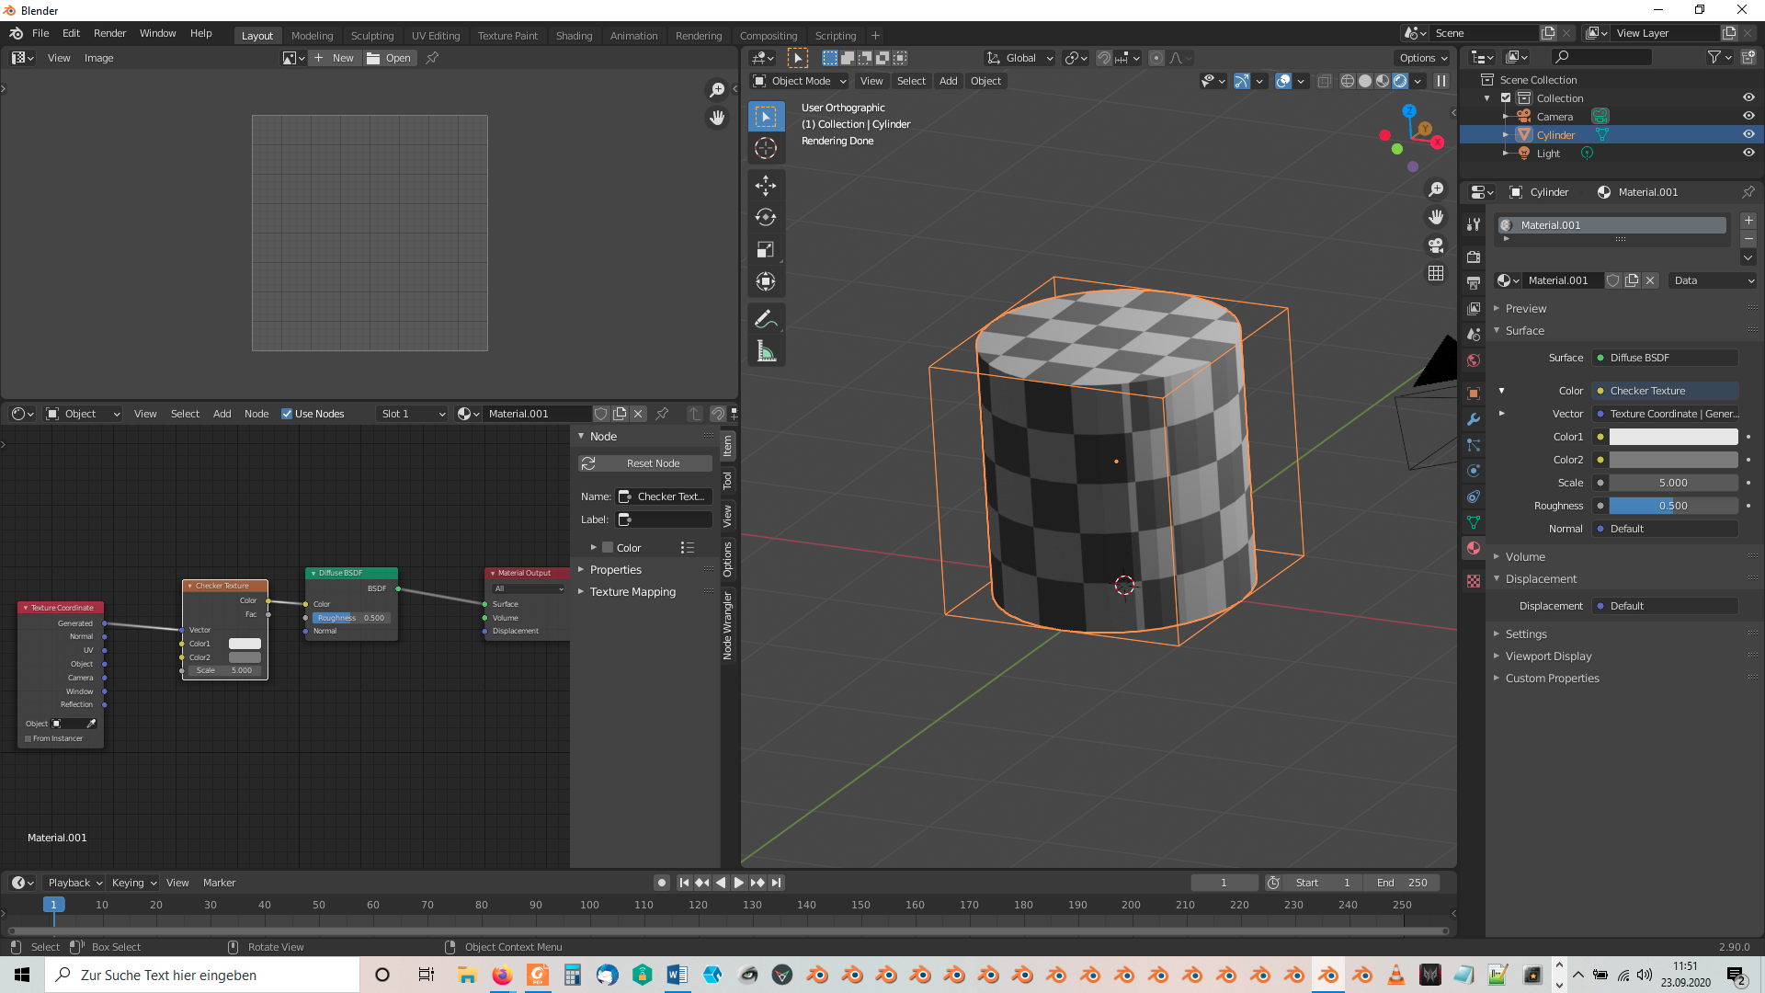This screenshot has width=1765, height=993.
Task: Select the Rotate tool in viewport toolbar
Action: click(765, 218)
